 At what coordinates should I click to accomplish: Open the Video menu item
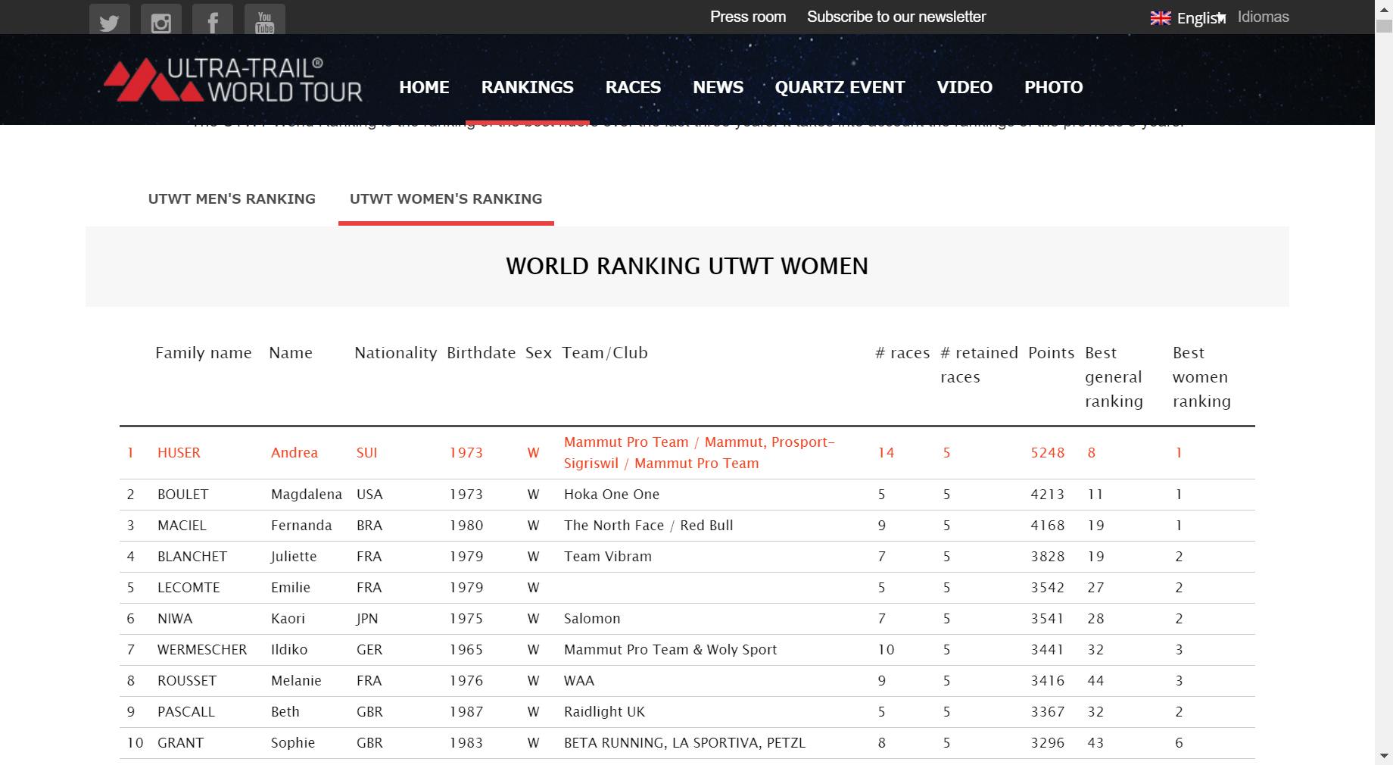coord(964,87)
